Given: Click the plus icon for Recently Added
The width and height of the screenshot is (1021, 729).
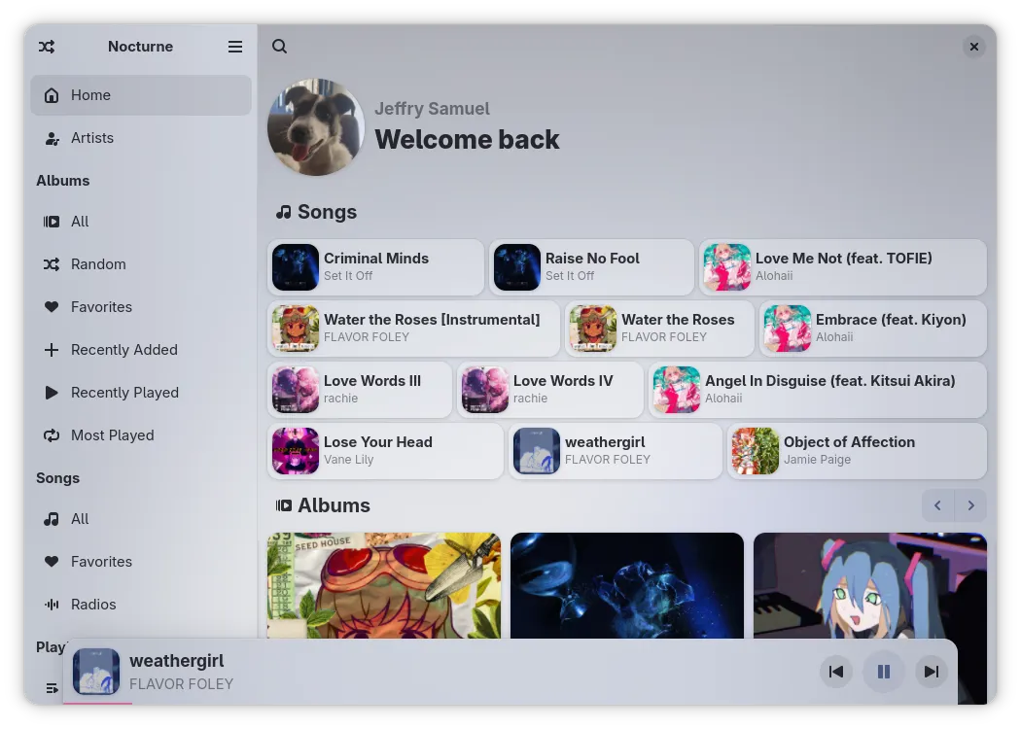Looking at the screenshot, I should click(52, 350).
